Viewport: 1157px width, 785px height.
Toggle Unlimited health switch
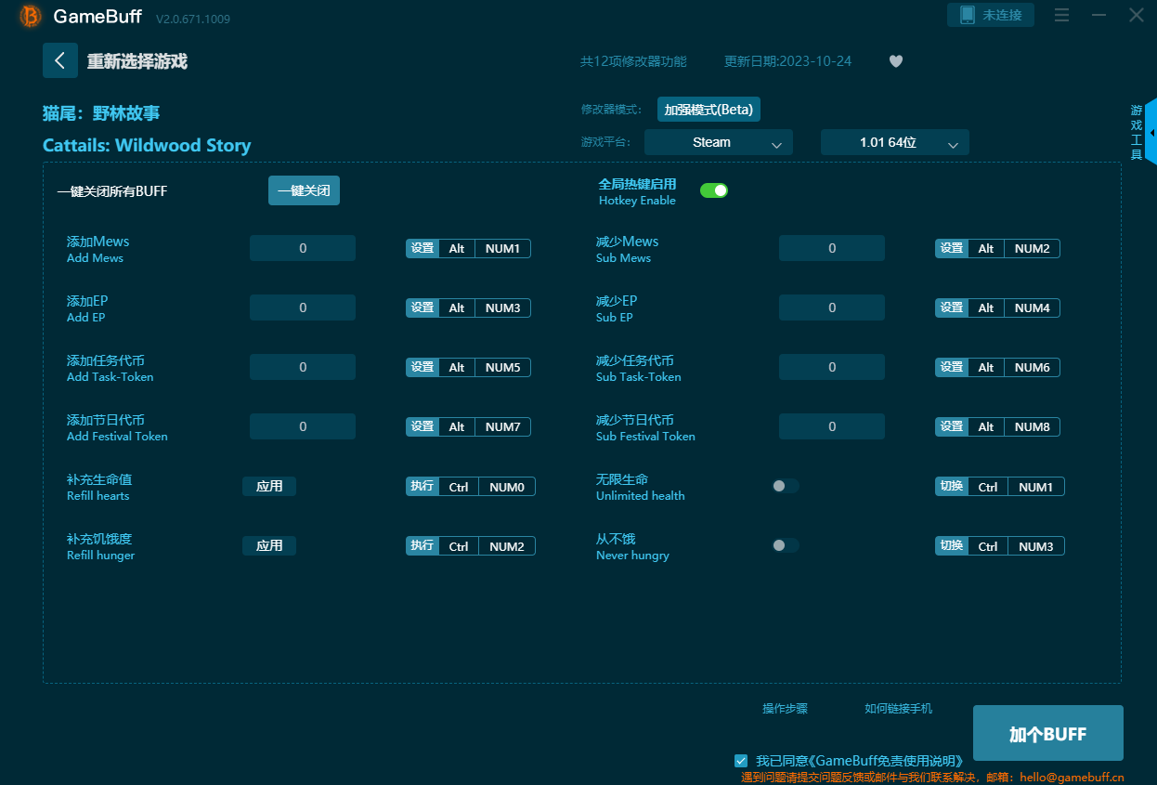tap(785, 486)
